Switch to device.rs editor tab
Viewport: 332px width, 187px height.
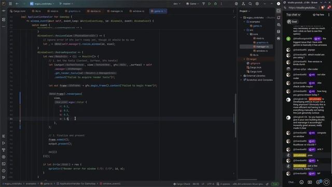(x=94, y=11)
